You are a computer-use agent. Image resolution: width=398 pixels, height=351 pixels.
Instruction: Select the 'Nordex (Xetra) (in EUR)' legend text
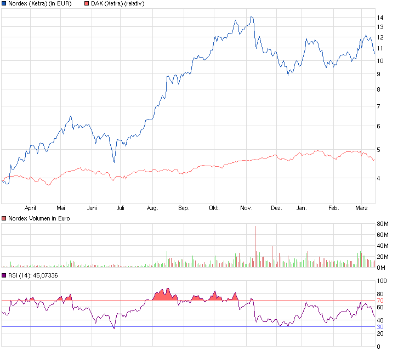coord(40,3)
